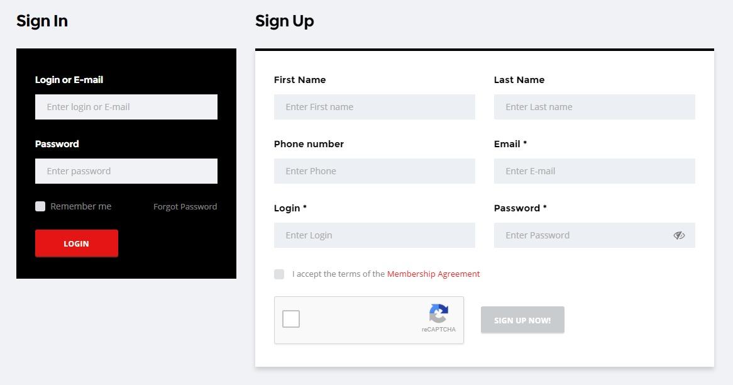Click the Sign Up heading
The width and height of the screenshot is (733, 385).
tap(284, 21)
